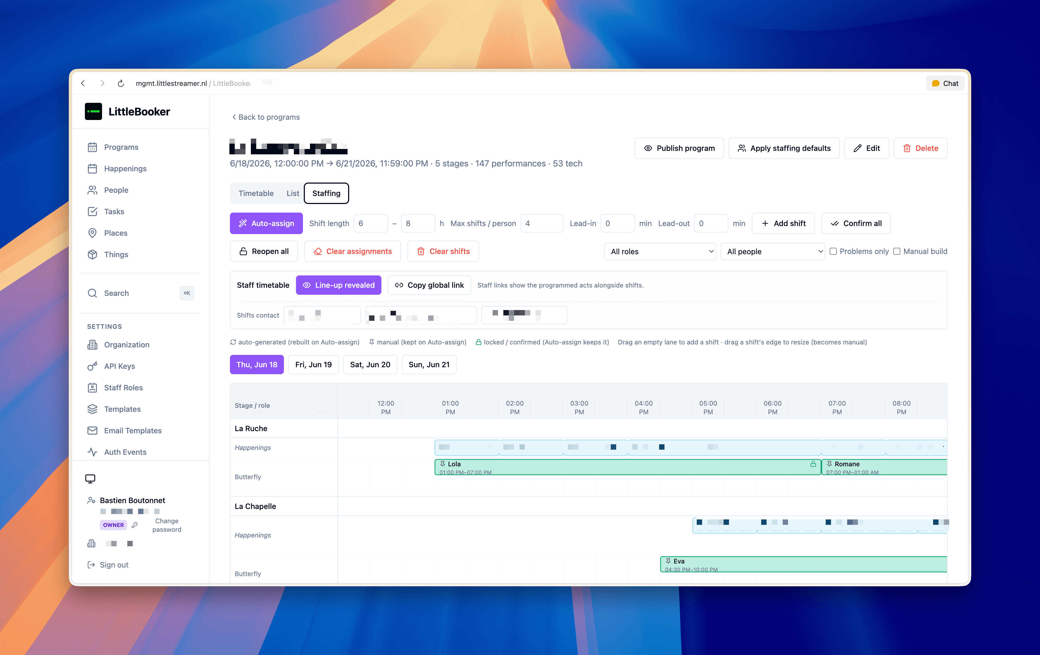Click Copy global link
This screenshot has width=1040, height=655.
tap(429, 285)
